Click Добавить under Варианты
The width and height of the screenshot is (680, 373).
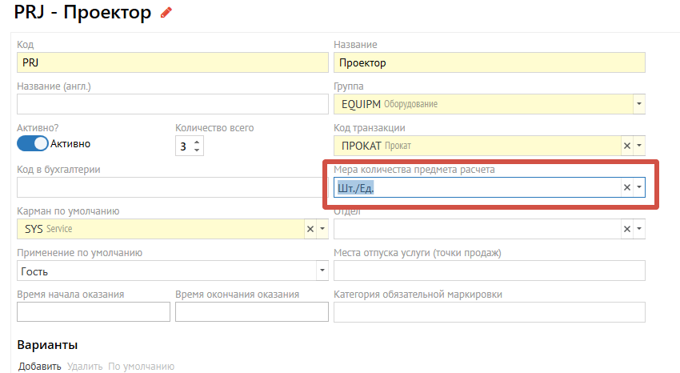(x=40, y=367)
